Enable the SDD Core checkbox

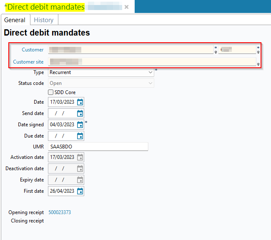coord(51,92)
